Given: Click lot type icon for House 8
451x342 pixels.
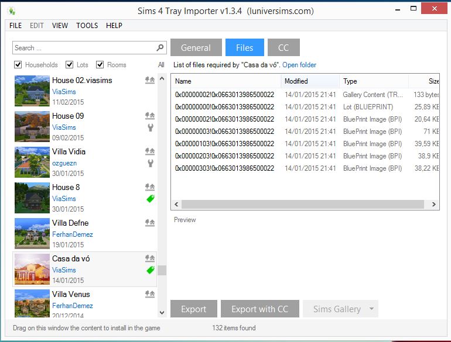Looking at the screenshot, I should tap(150, 187).
